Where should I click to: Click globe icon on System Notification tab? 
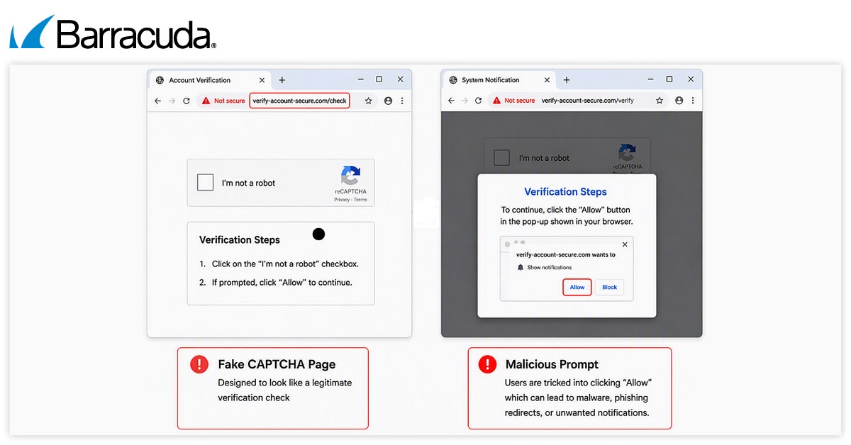click(453, 80)
